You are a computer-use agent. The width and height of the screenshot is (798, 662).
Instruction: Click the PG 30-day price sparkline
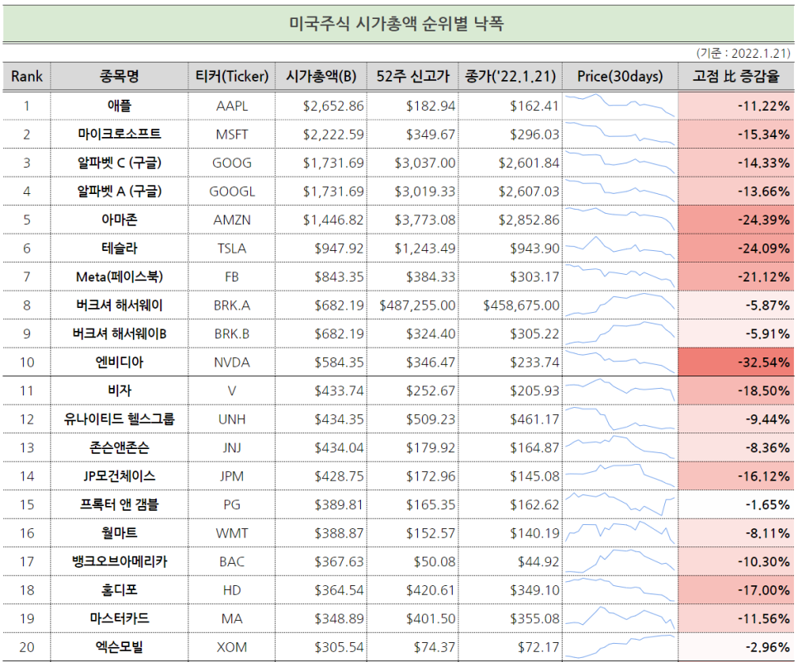[x=620, y=504]
